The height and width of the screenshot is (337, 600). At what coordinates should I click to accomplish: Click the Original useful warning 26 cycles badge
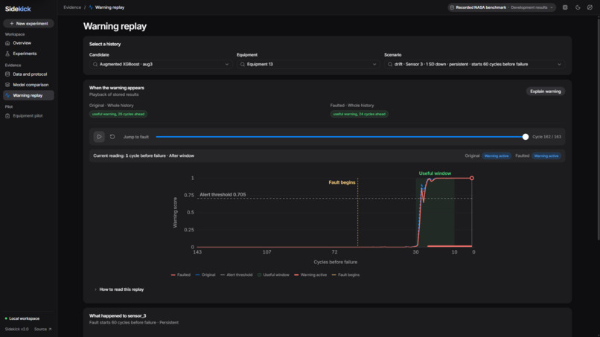pos(118,114)
